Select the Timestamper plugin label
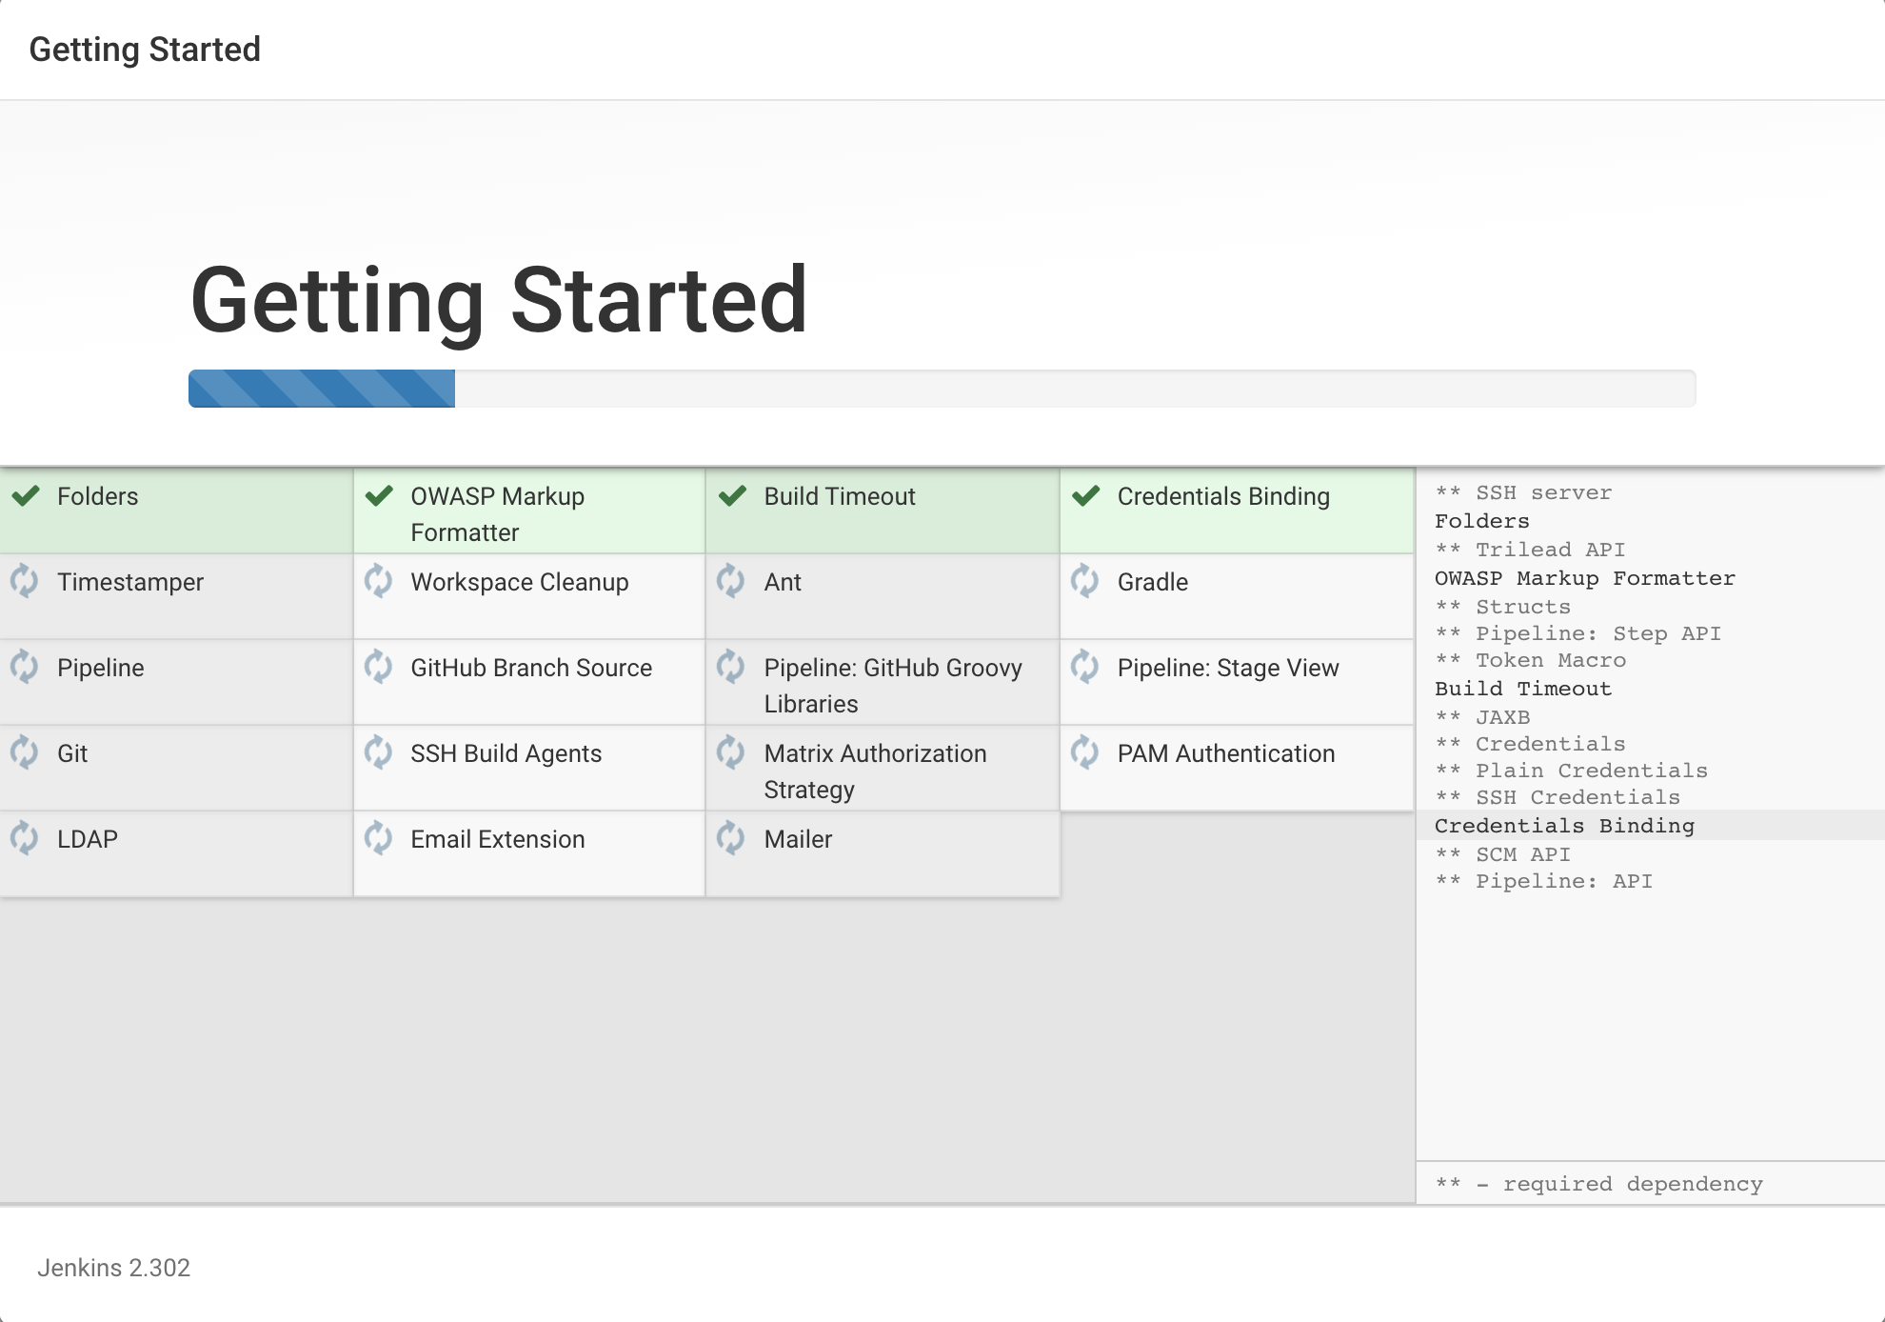1885x1322 pixels. tap(130, 582)
